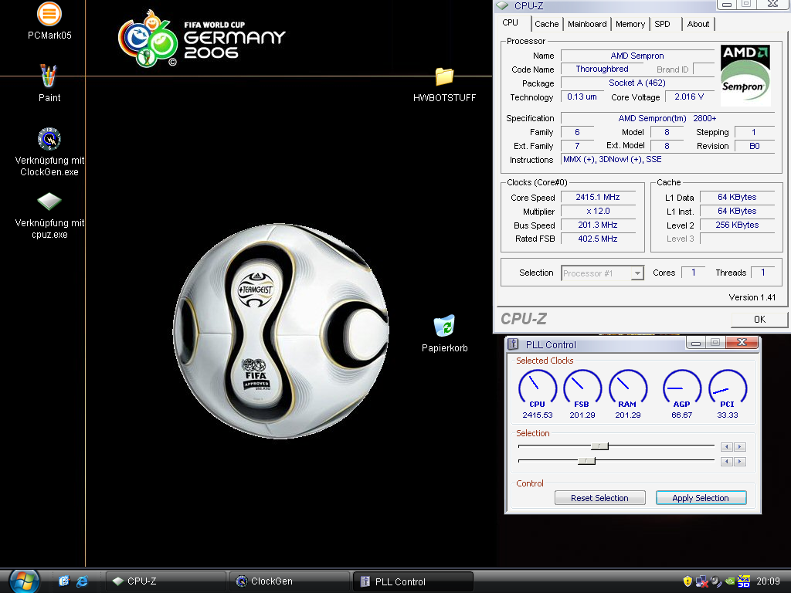This screenshot has height=593, width=791.
Task: Click the Rated FSB 402.5 MHz value
Action: tap(598, 239)
